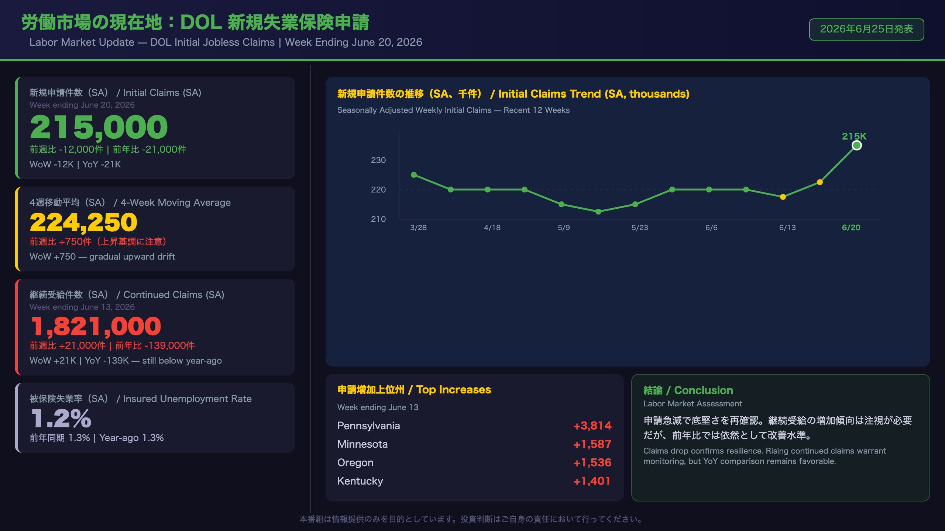Screen dimensions: 945x531
Task: Click the 230 y-axis label
Action: pos(378,160)
